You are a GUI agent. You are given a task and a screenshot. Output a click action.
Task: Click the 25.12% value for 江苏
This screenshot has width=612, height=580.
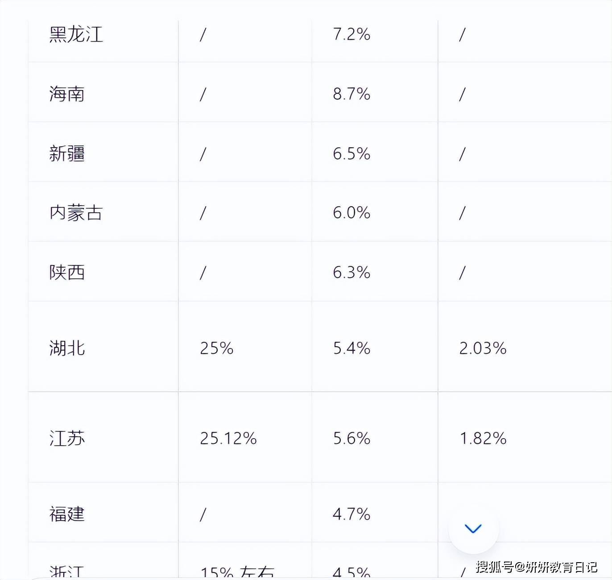click(228, 438)
